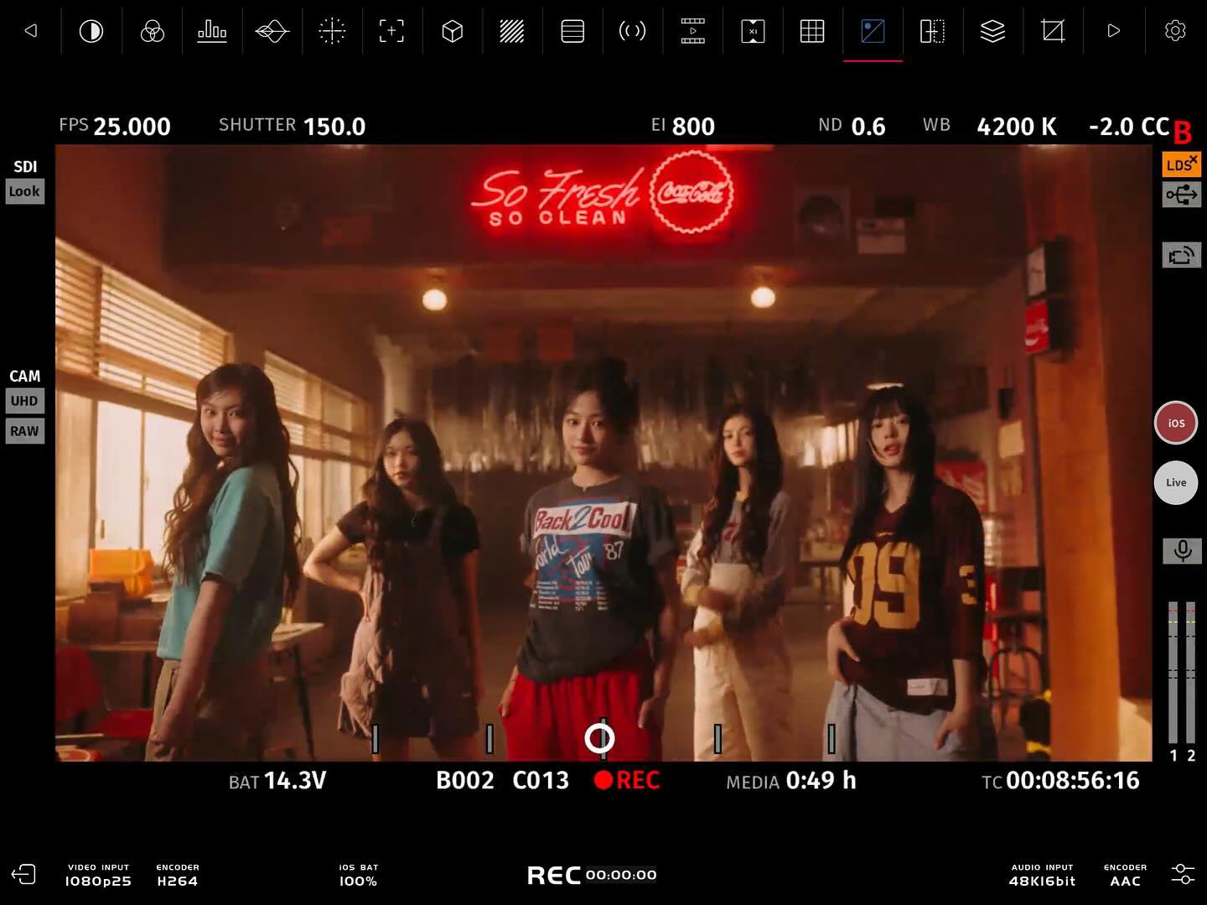Toggle the SDI Look button
This screenshot has width=1207, height=905.
click(24, 191)
